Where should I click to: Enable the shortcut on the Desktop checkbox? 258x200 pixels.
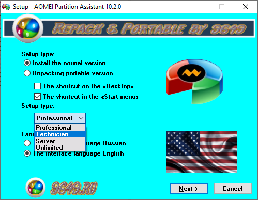(x=37, y=86)
